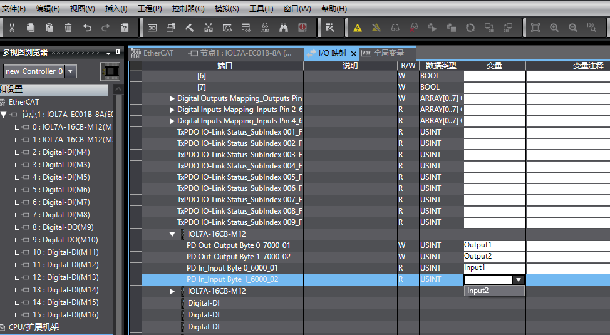Click the Undo arrow icon
The width and height of the screenshot is (610, 335).
click(x=87, y=28)
